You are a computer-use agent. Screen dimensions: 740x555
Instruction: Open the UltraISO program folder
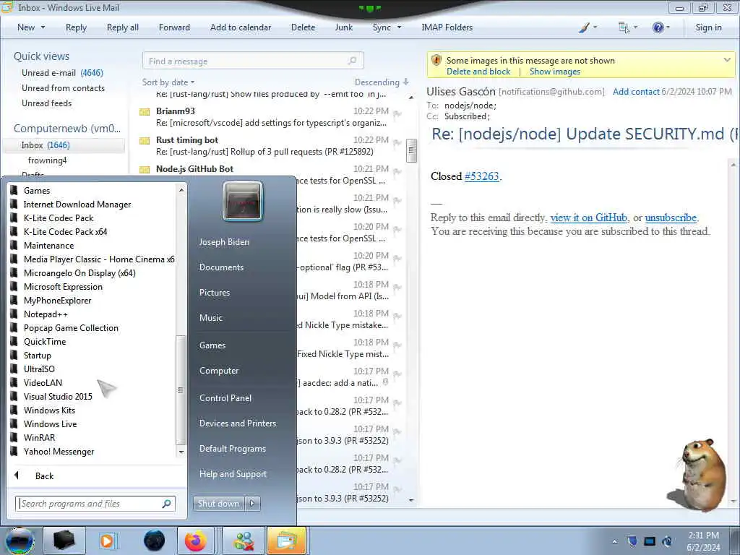click(39, 369)
